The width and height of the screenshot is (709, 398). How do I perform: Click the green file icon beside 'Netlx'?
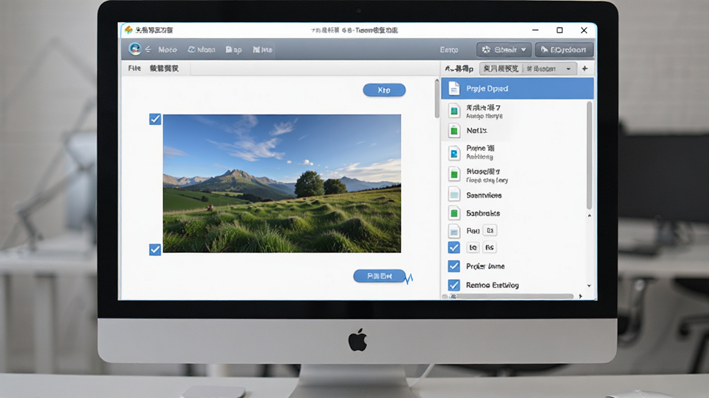click(454, 131)
